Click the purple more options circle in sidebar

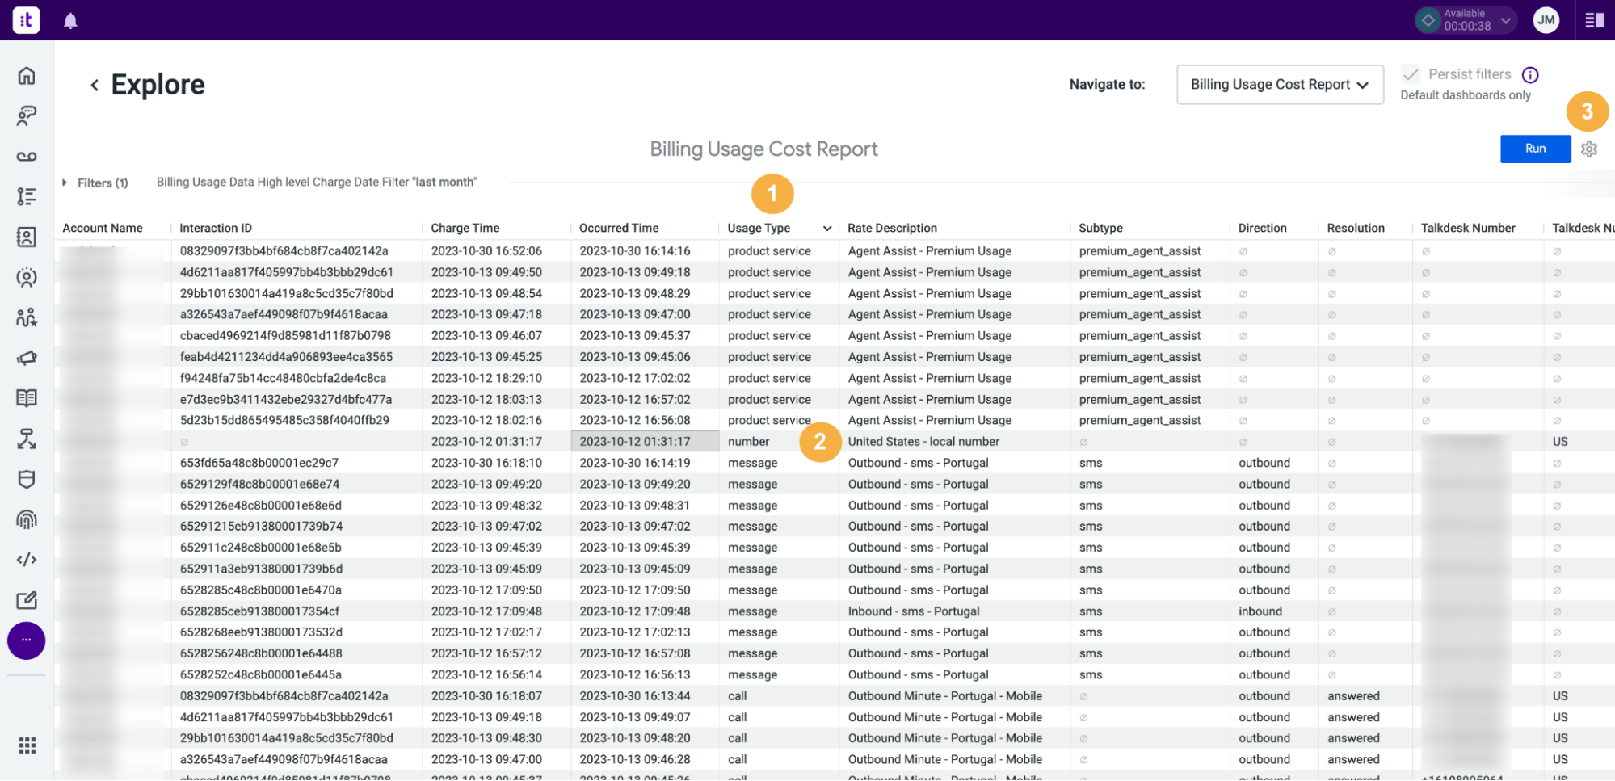(x=26, y=640)
